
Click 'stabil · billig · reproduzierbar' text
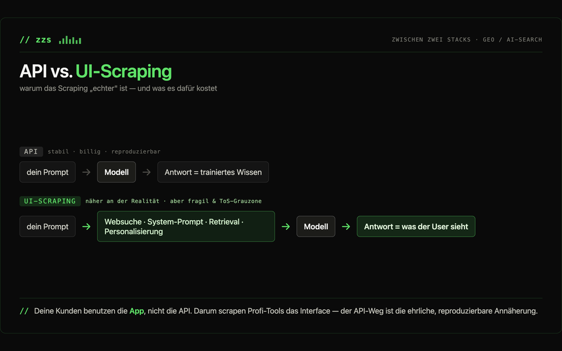point(104,151)
